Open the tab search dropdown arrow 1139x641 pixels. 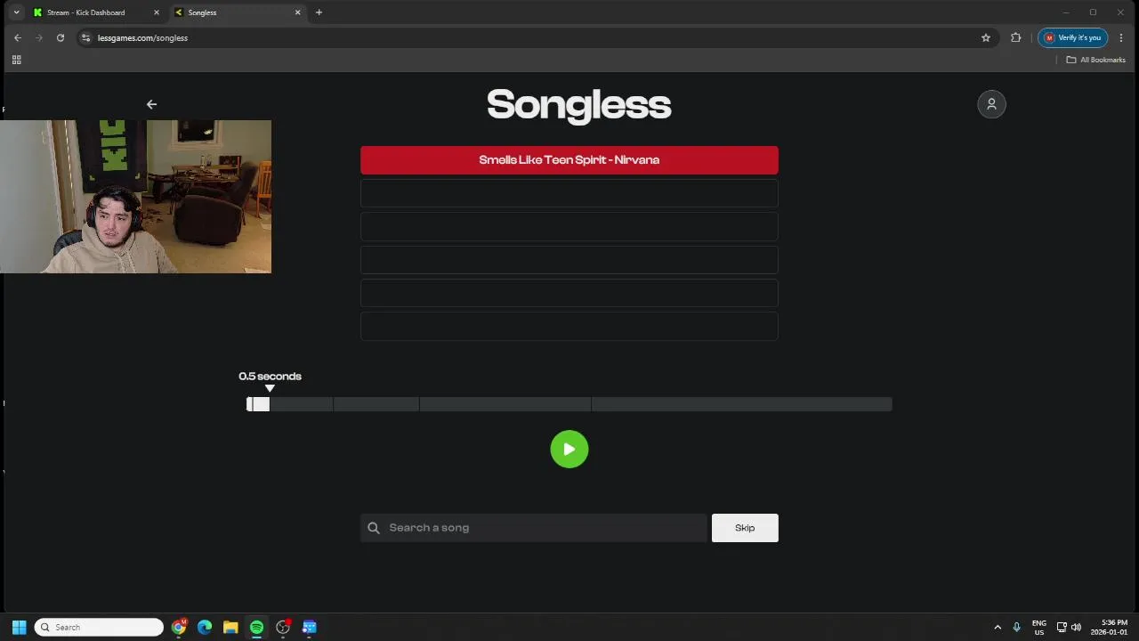pyautogui.click(x=16, y=12)
